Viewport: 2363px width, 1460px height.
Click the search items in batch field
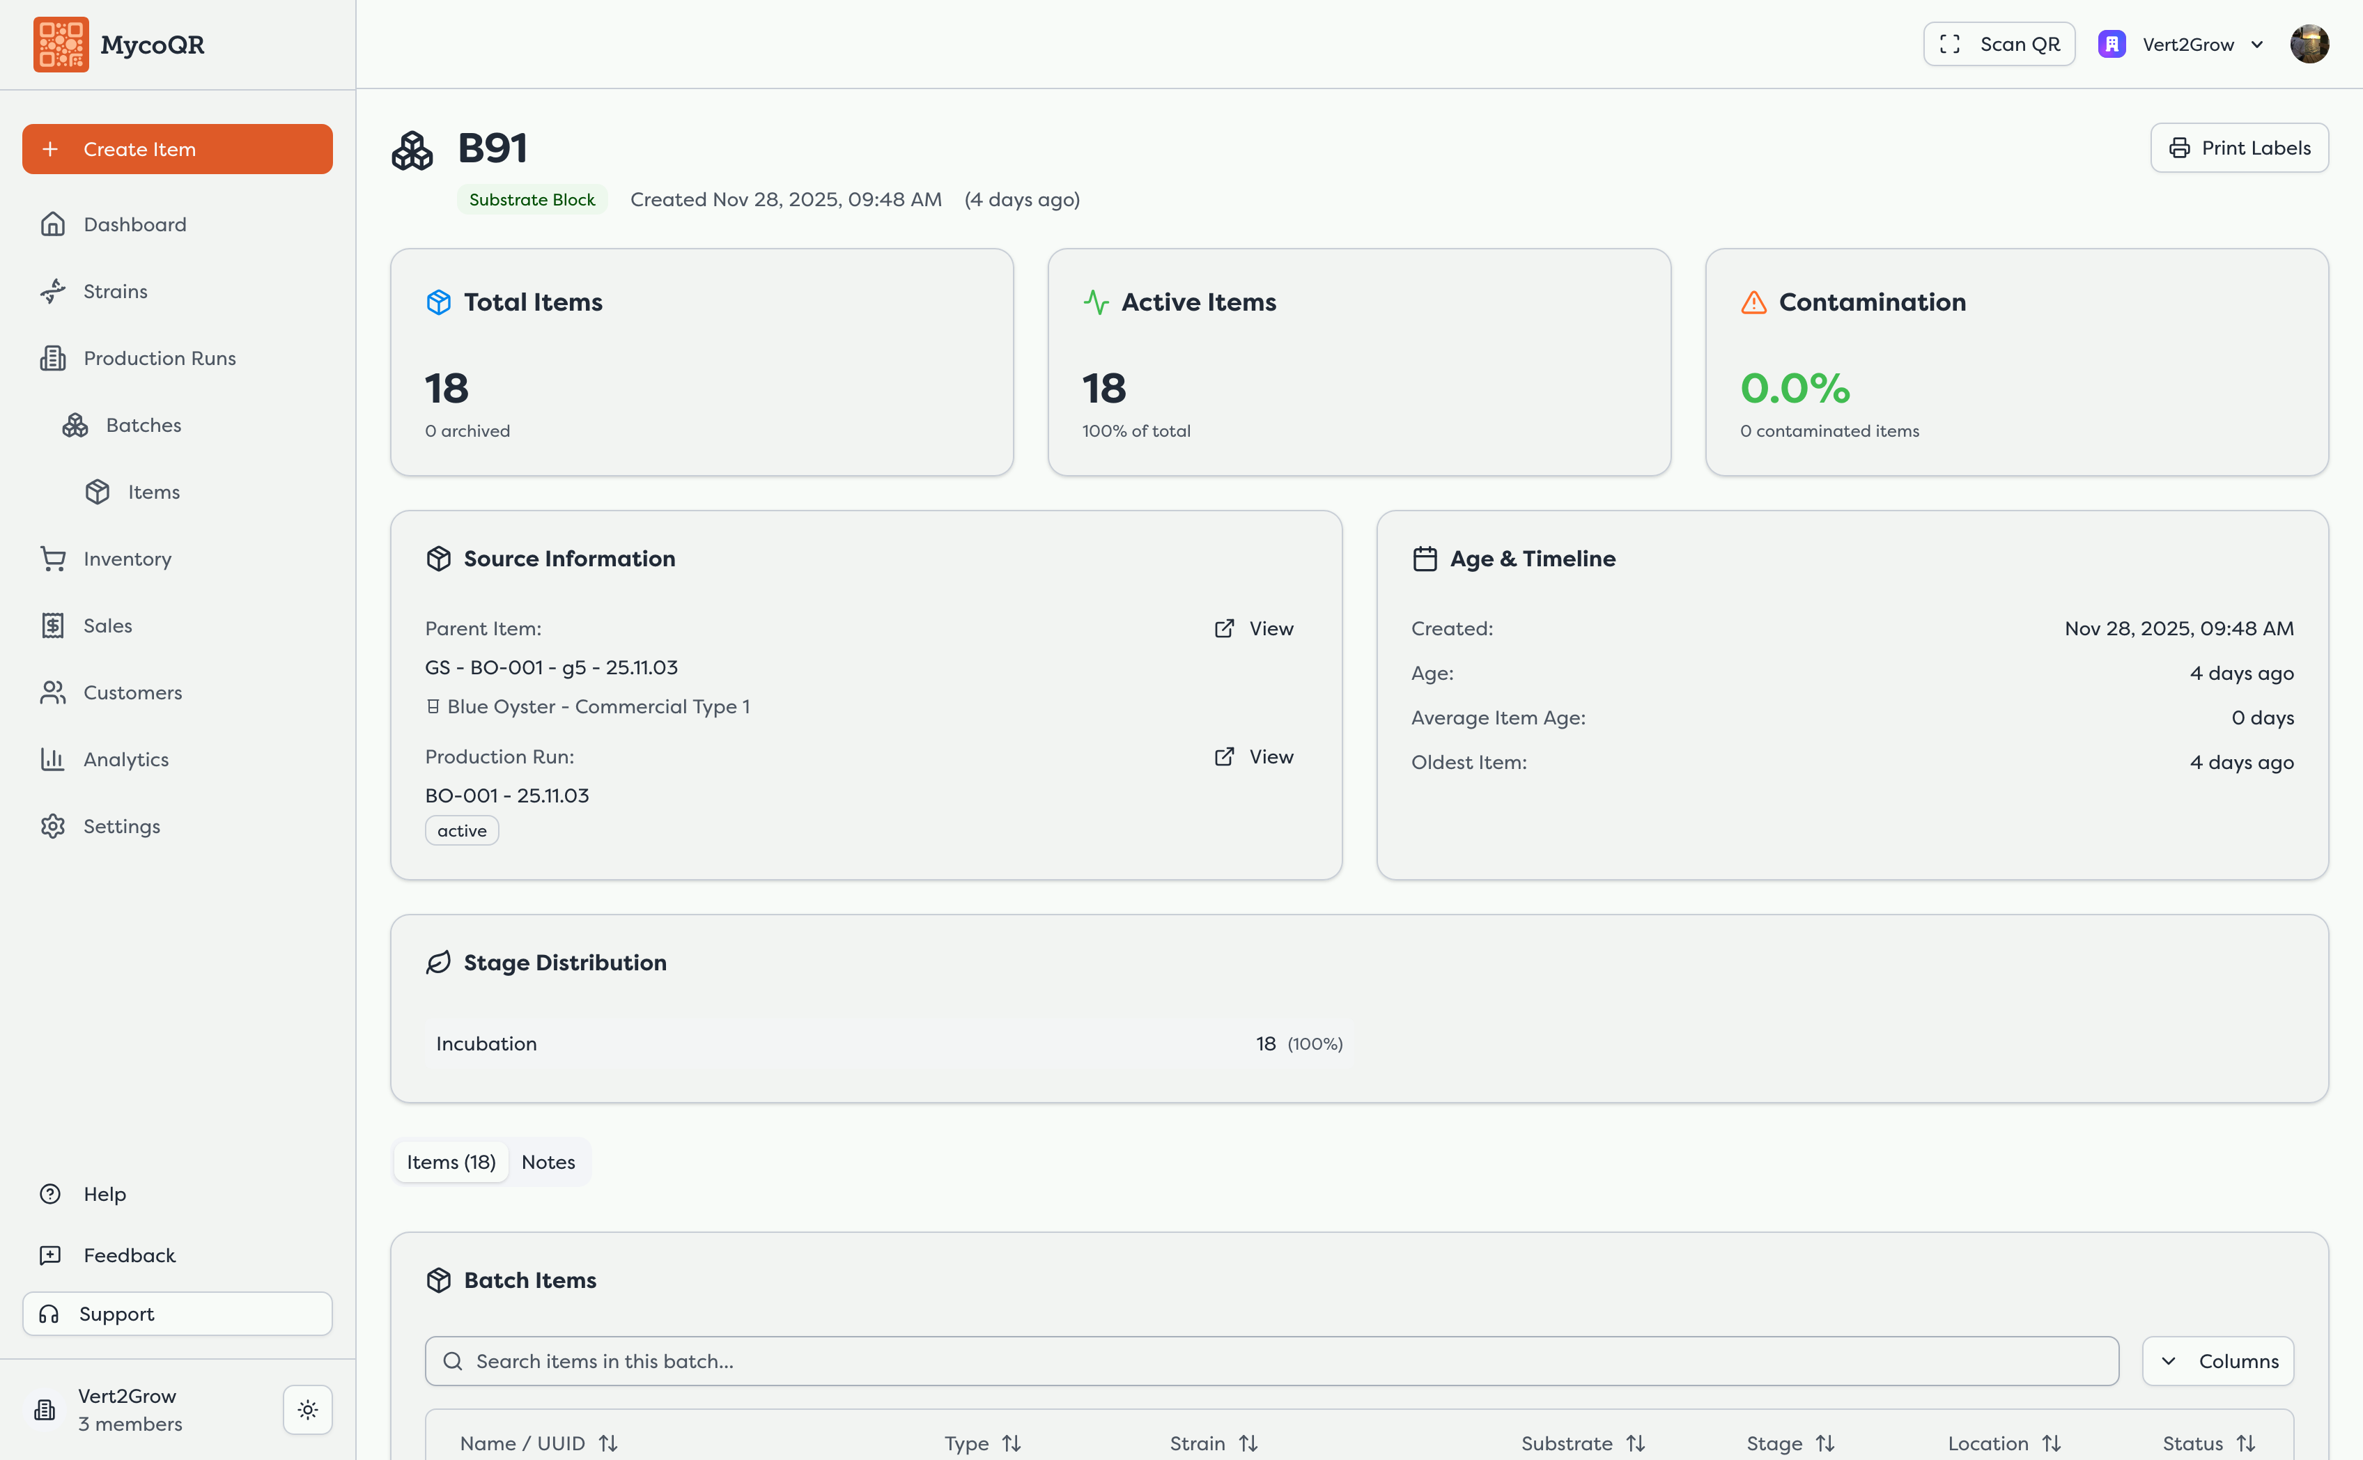[1272, 1362]
